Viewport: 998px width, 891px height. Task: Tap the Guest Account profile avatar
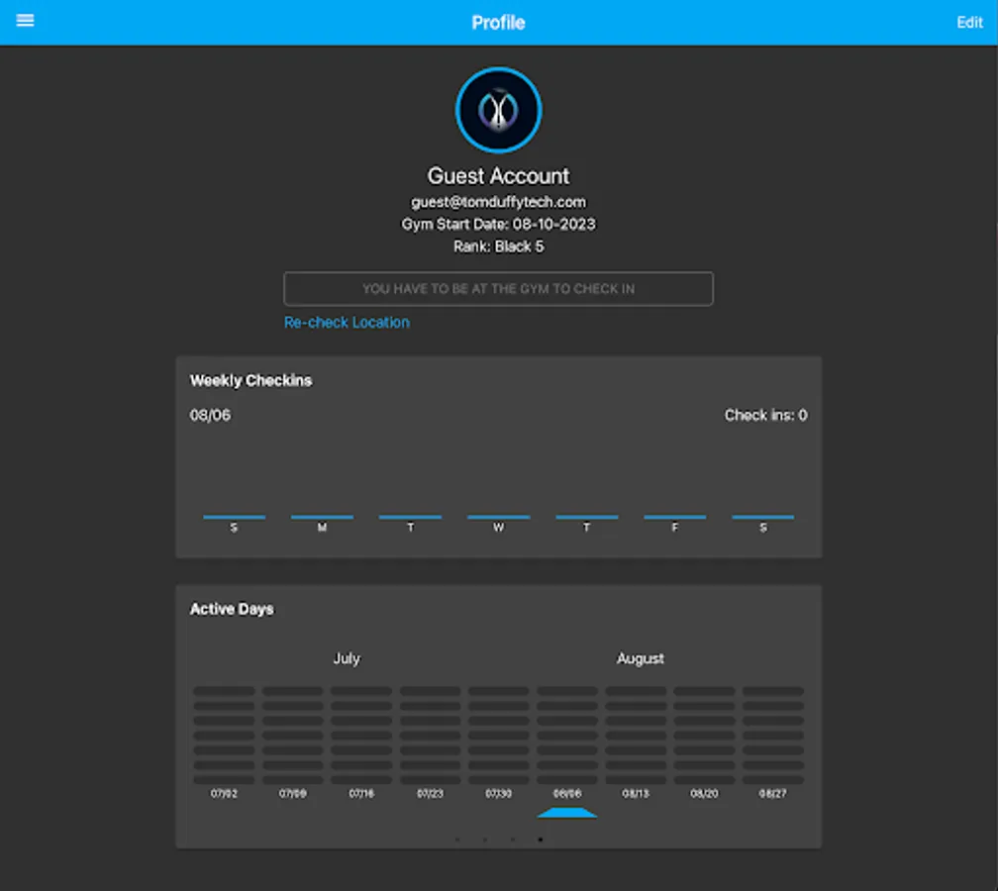coord(498,110)
